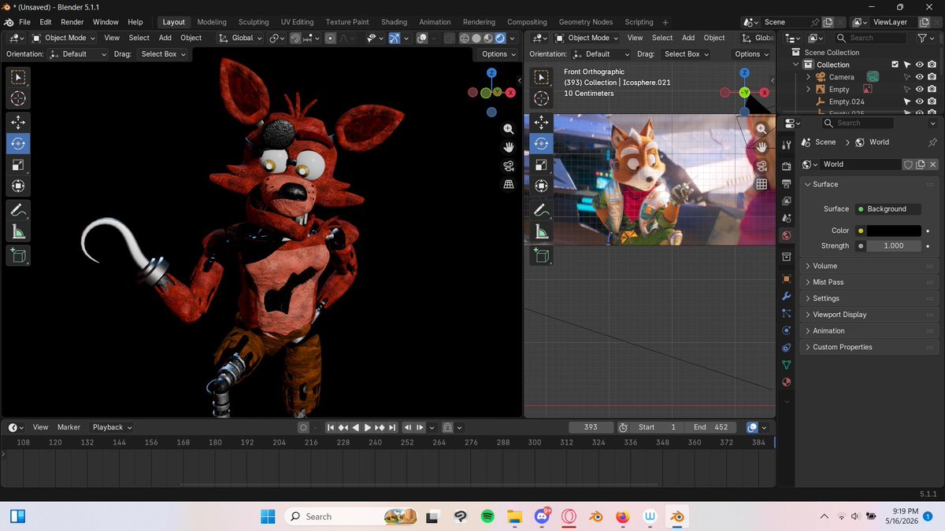Switch left viewport to rendered shading
This screenshot has height=531, width=945.
point(500,38)
